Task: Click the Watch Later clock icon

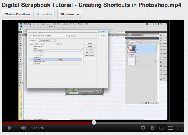Action: tap(152, 128)
